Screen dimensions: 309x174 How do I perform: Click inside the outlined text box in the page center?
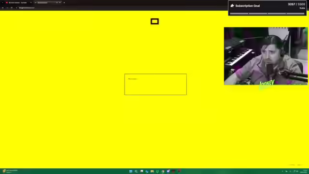(155, 84)
